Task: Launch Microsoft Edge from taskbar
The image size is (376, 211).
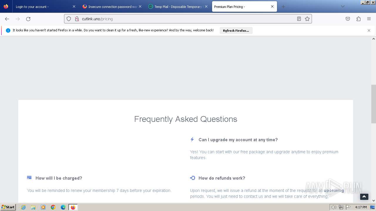Action: (x=63, y=207)
